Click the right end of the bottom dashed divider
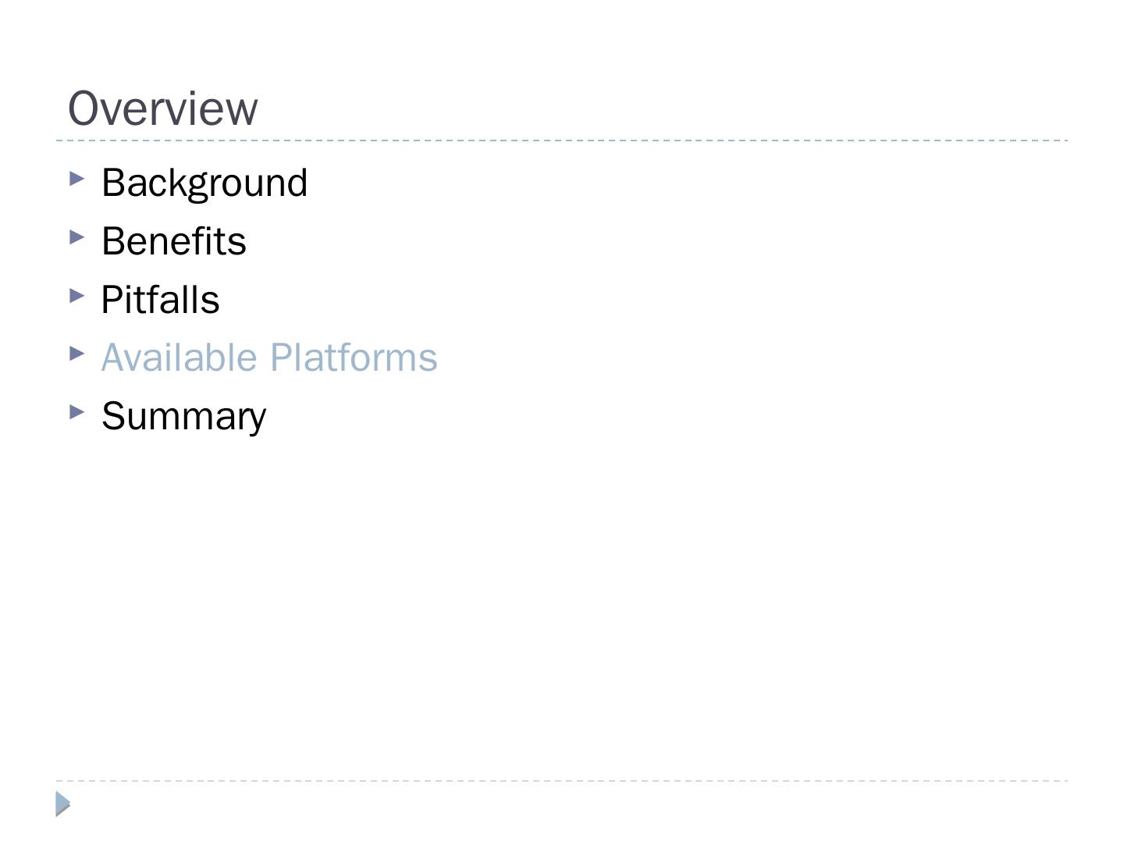Screen dimensions: 1124x843 point(1063,781)
